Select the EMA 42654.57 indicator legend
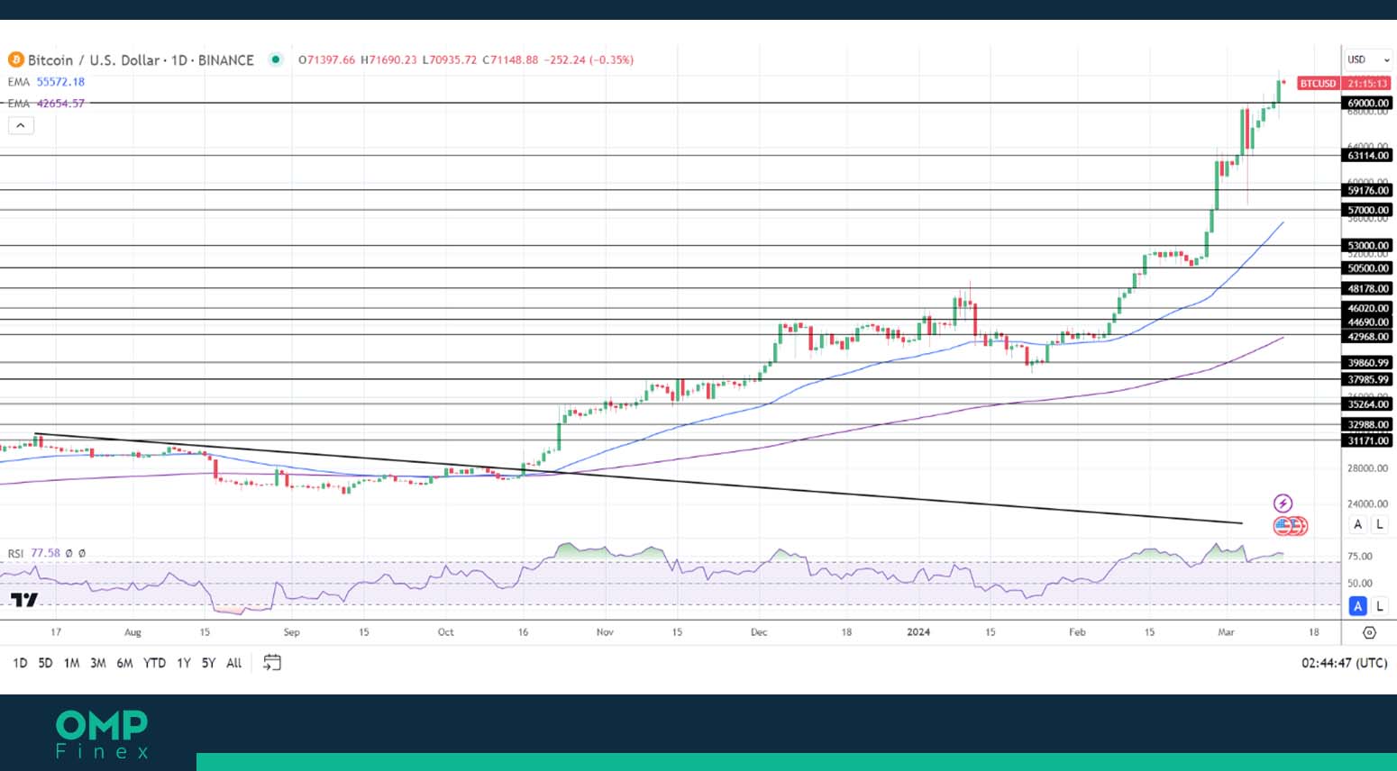 point(46,103)
